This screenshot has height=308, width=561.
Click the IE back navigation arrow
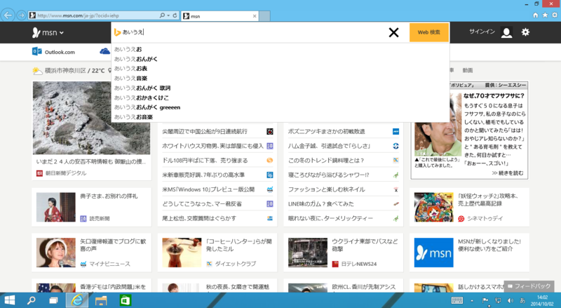coord(8,15)
